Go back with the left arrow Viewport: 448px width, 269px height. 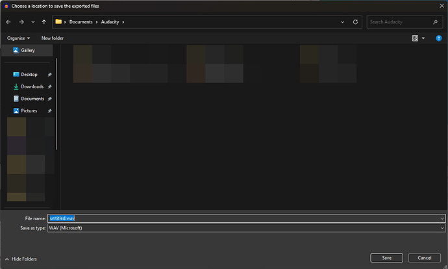coord(8,22)
